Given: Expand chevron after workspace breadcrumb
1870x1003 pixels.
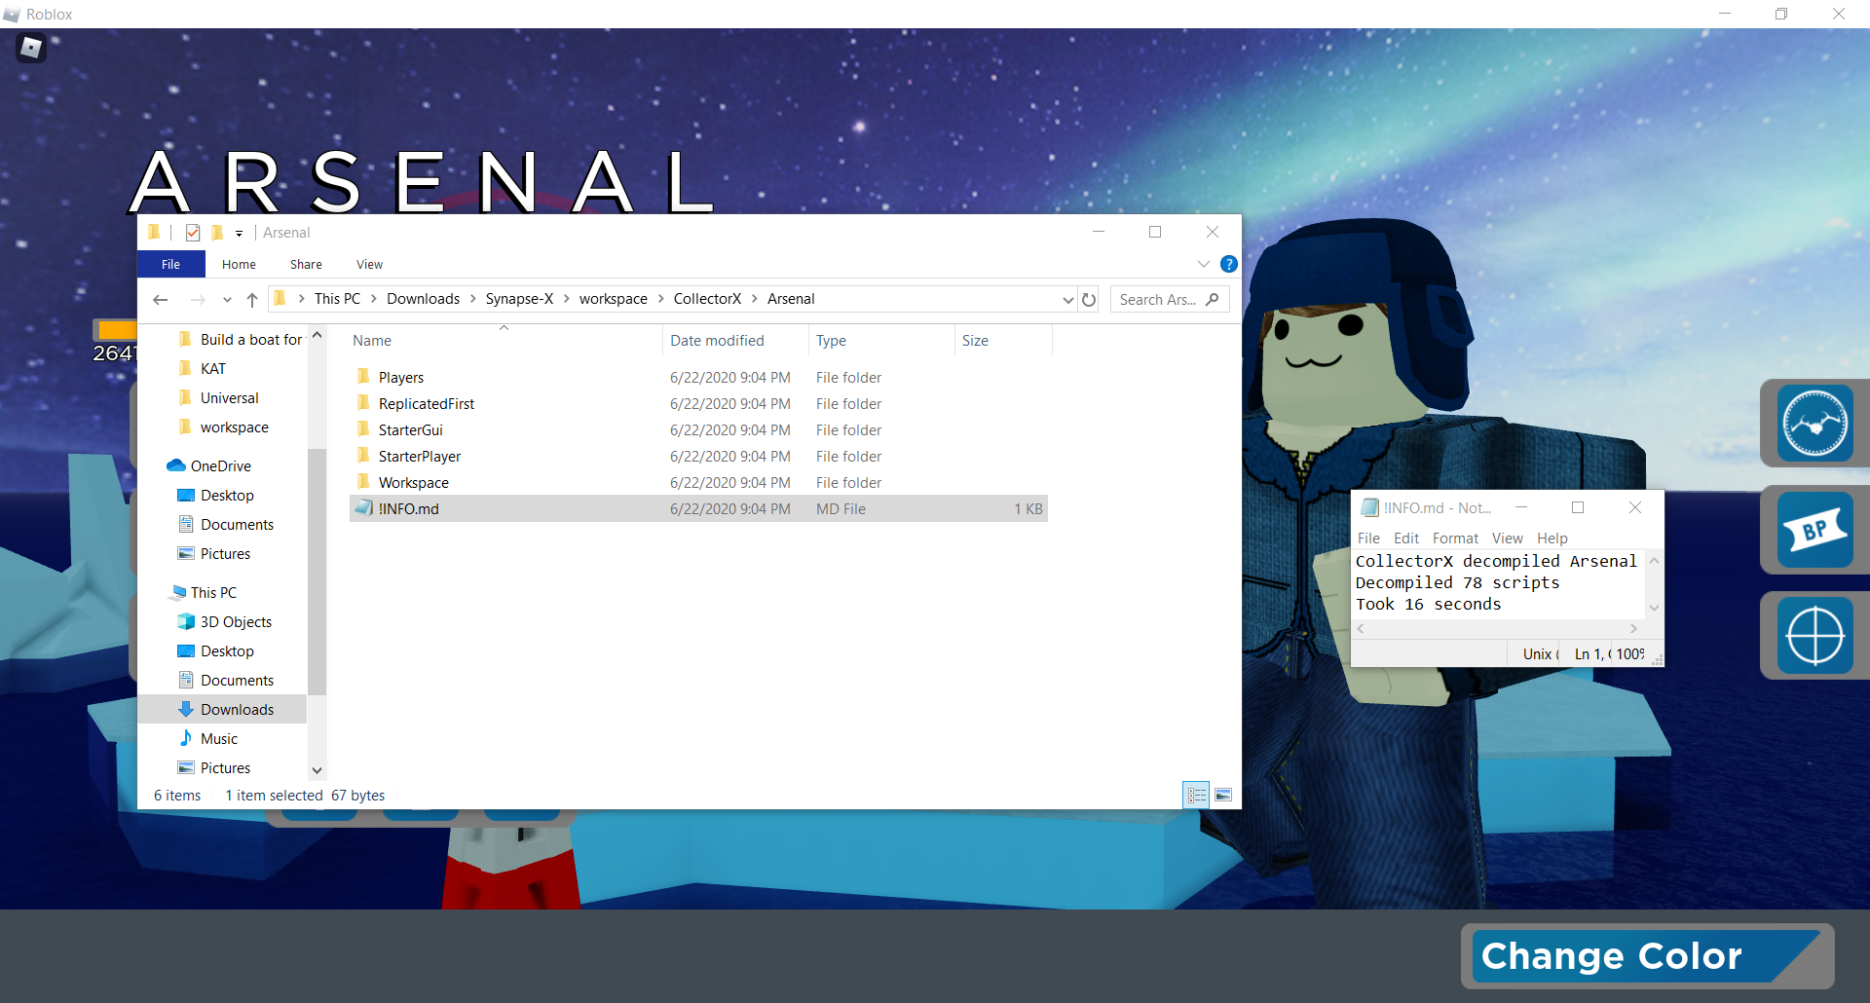Looking at the screenshot, I should [x=660, y=299].
